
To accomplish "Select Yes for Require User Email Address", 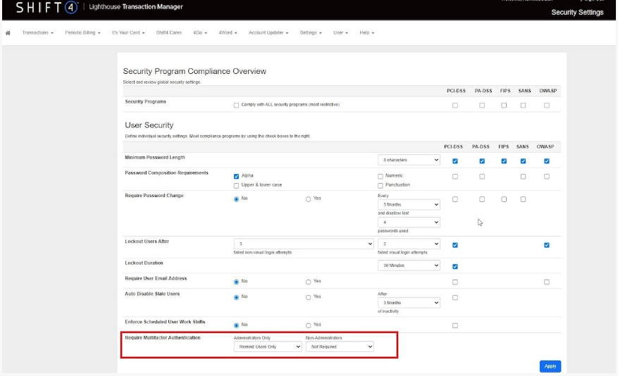I will tap(309, 282).
